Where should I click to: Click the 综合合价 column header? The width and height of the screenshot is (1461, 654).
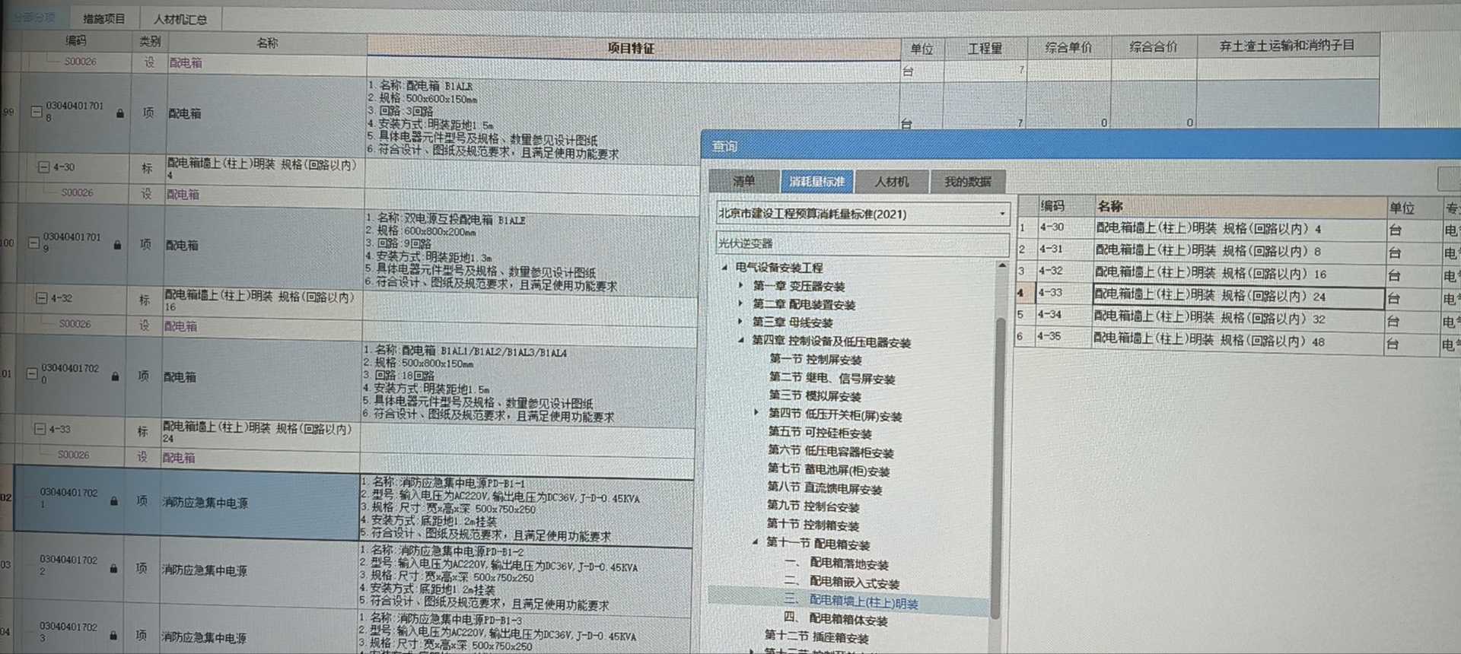1153,46
